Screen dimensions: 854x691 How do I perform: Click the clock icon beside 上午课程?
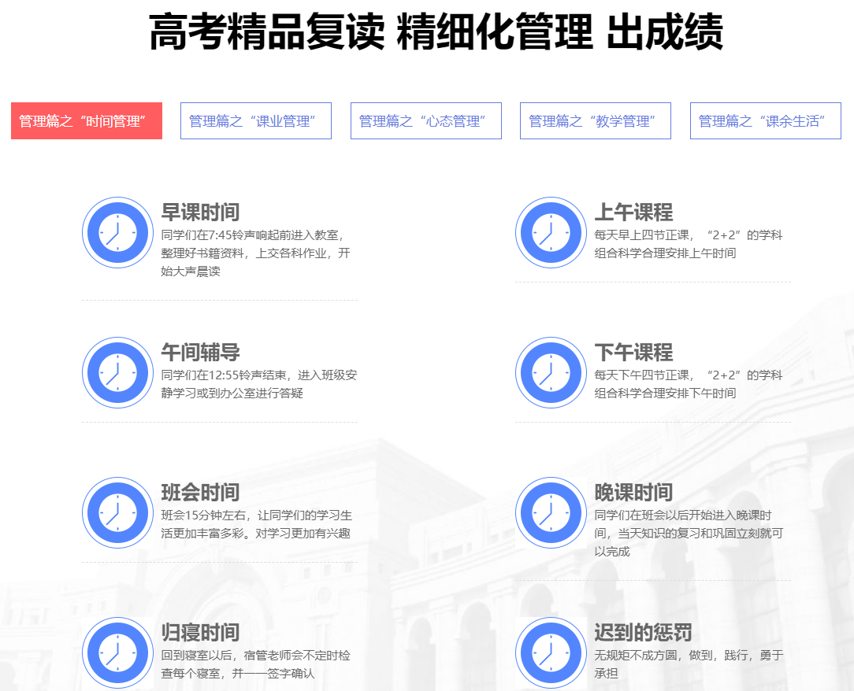coord(551,232)
